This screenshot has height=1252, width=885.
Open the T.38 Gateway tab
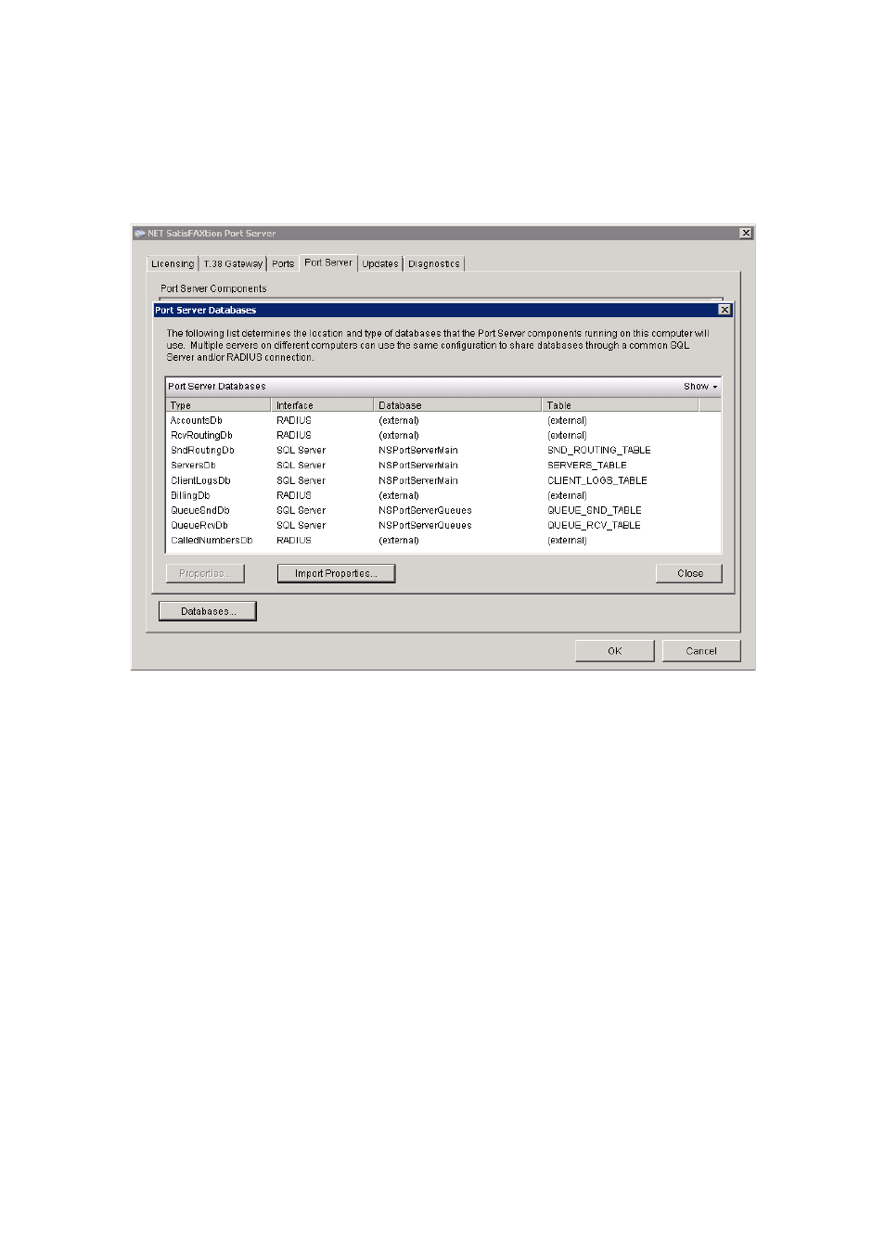[233, 263]
